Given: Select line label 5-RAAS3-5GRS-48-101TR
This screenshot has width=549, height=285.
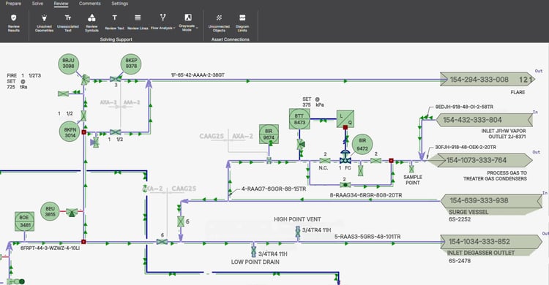Looking at the screenshot, I should (x=367, y=237).
